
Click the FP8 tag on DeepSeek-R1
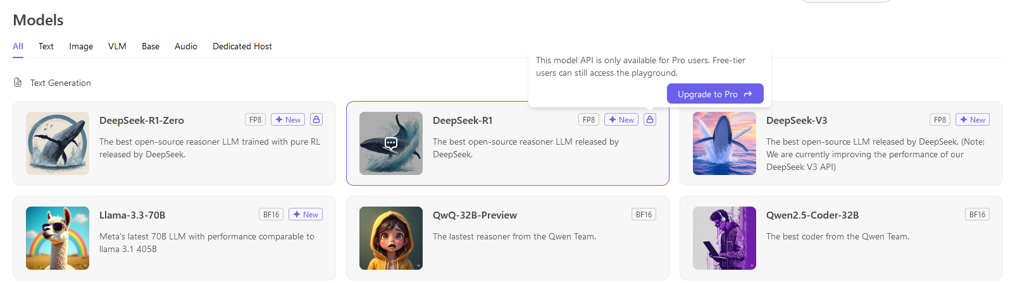[x=588, y=119]
